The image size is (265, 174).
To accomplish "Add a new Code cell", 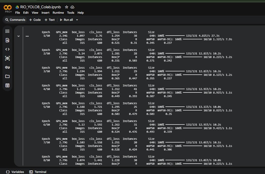I will 35,20.
